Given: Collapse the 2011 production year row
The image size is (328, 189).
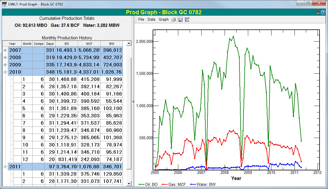Looking at the screenshot, I should [x=5, y=167].
